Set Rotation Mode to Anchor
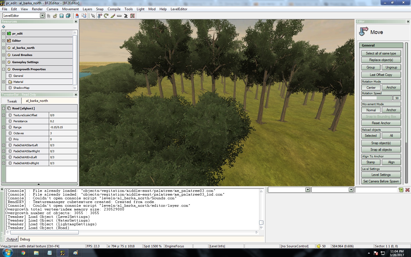Viewport: 411px width, 257px height. pyautogui.click(x=391, y=87)
